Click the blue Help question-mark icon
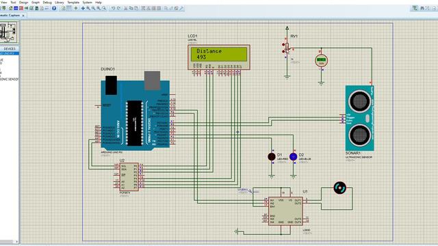The height and width of the screenshot is (246, 438). [54, 8]
